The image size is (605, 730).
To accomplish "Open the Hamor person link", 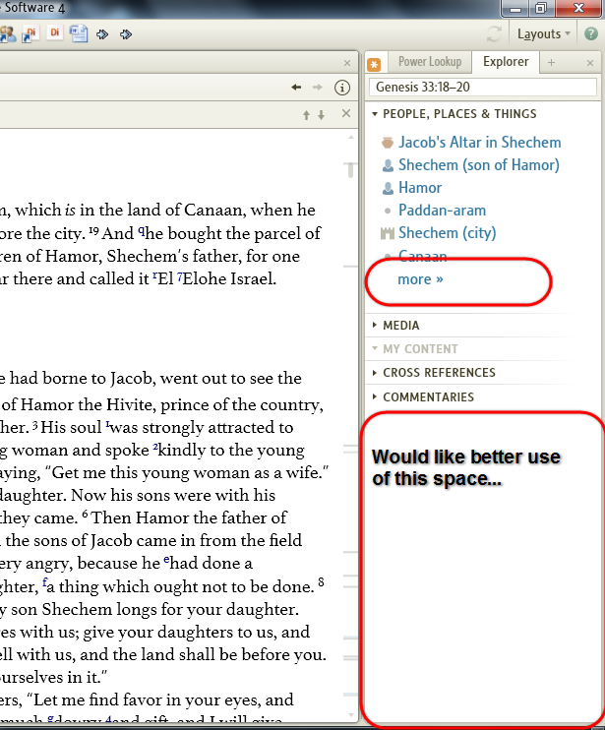I will pyautogui.click(x=420, y=188).
